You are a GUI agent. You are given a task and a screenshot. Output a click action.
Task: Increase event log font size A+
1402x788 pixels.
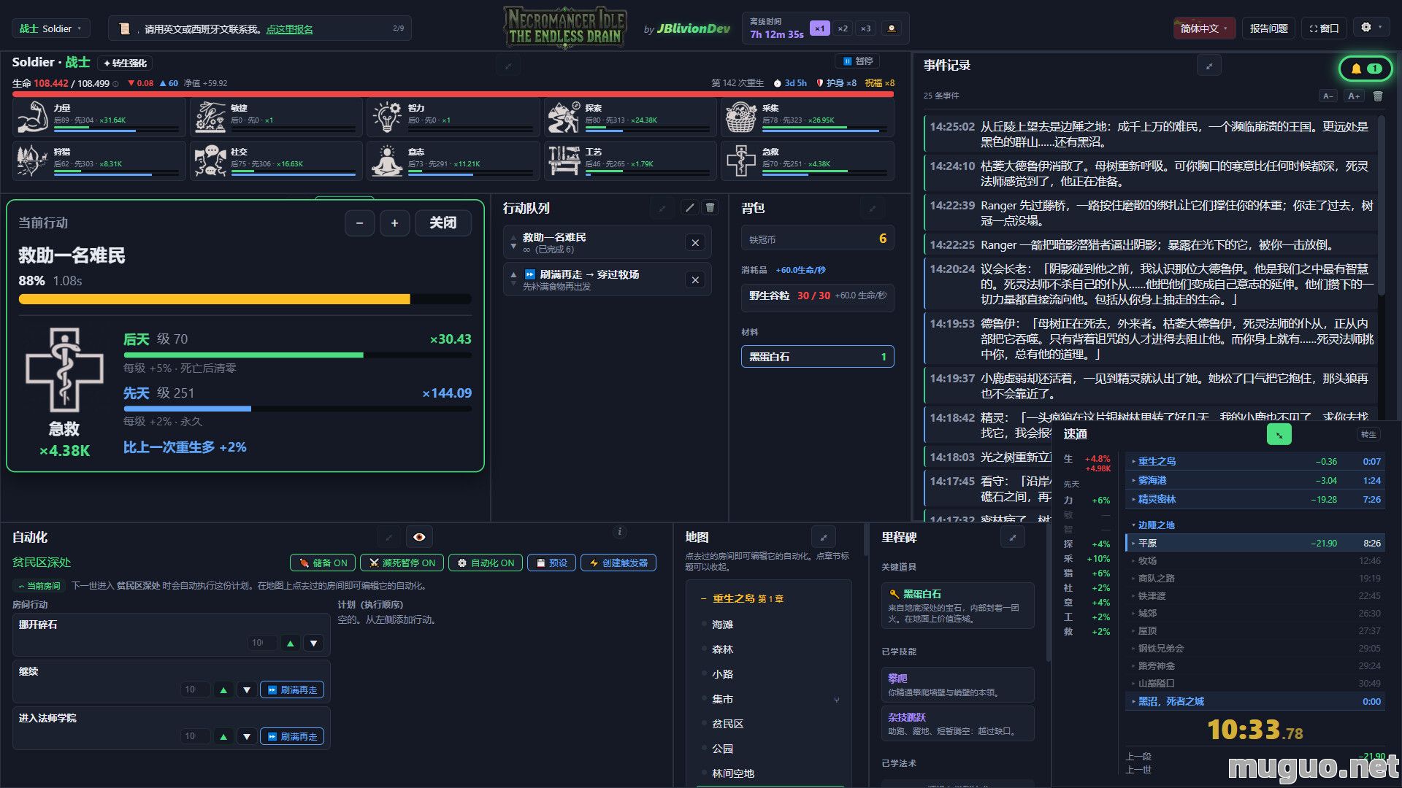click(1354, 96)
